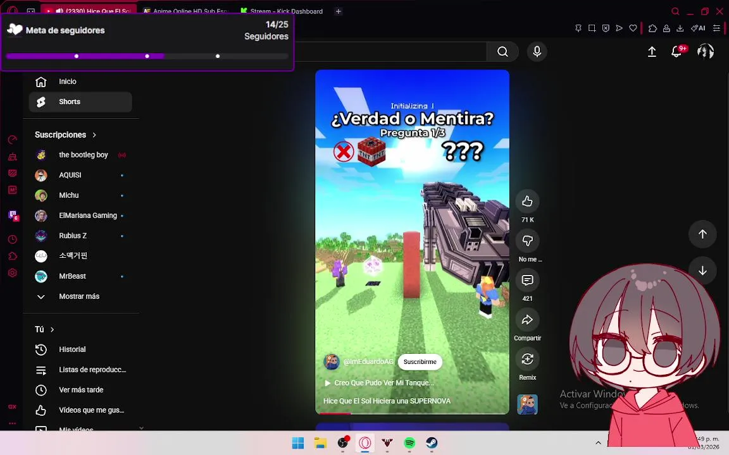Click the sound thumbnail beside the Short
729x455 pixels.
tap(527, 405)
